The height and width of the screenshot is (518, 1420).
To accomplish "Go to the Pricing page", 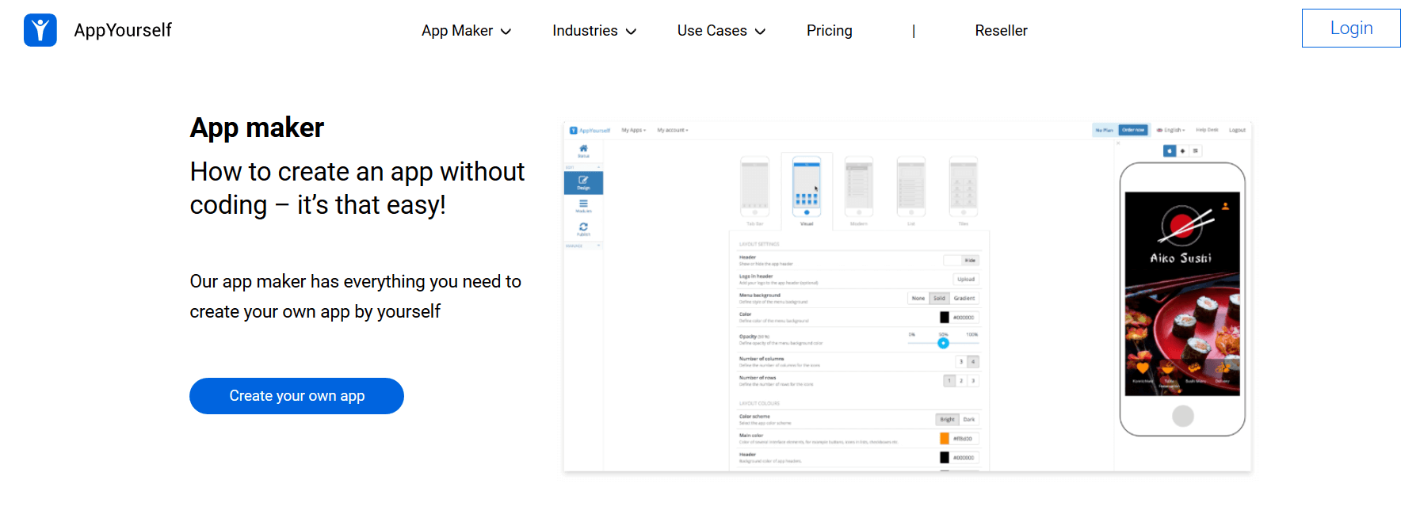I will [x=829, y=31].
